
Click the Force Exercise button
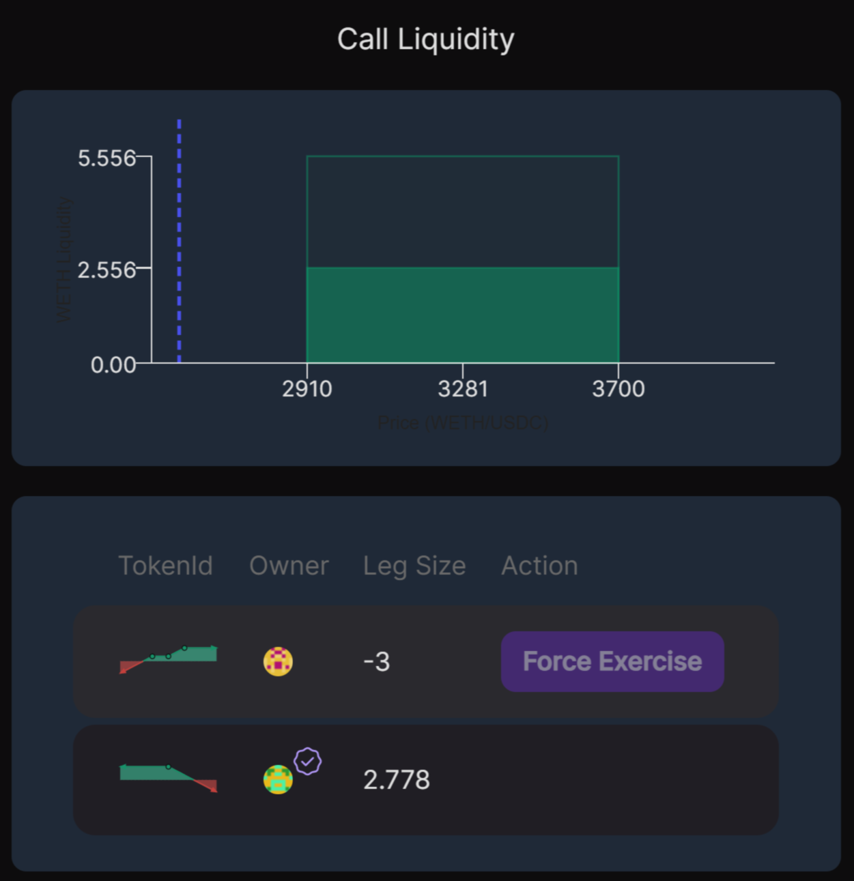pyautogui.click(x=612, y=661)
